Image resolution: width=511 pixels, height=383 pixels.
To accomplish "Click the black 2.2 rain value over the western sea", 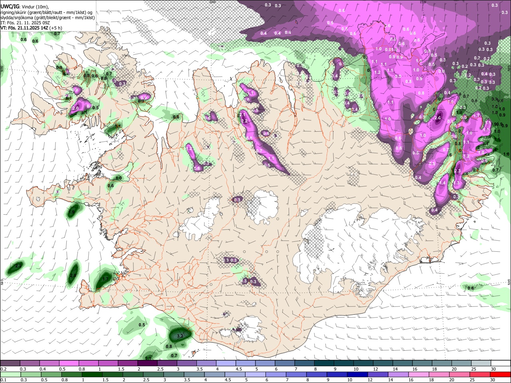I will coord(18,265).
